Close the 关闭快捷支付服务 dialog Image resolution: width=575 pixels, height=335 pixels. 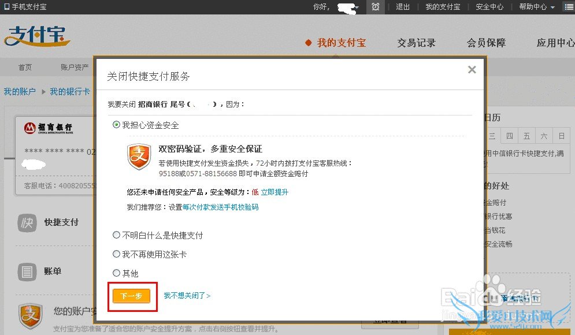(x=472, y=70)
